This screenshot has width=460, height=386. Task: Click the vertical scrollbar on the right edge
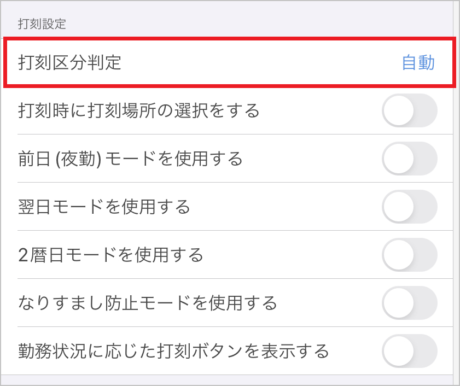(x=456, y=191)
